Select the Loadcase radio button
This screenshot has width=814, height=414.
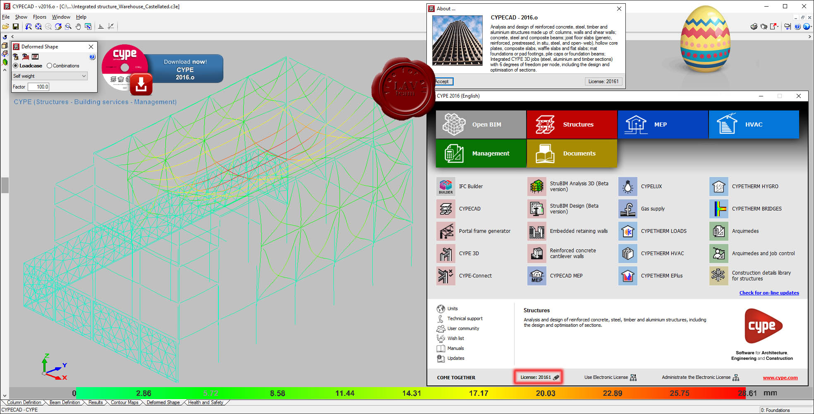(16, 66)
